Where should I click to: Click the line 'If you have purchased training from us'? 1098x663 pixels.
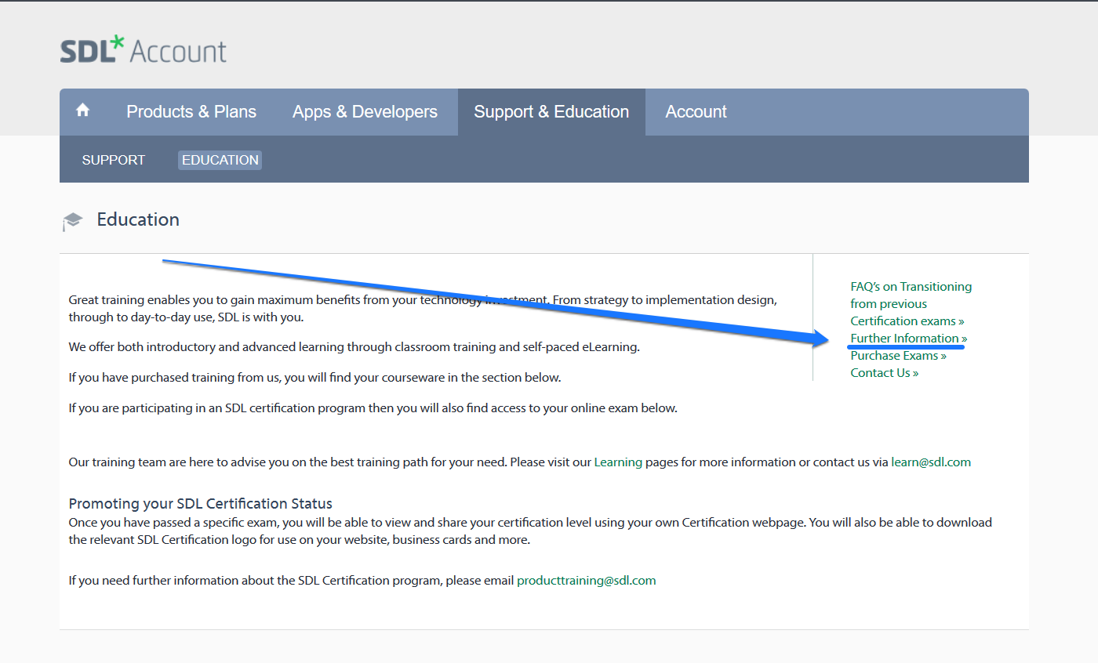pyautogui.click(x=314, y=377)
